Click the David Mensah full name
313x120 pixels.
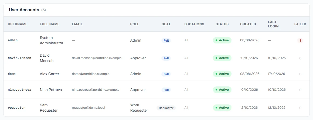click(x=47, y=58)
